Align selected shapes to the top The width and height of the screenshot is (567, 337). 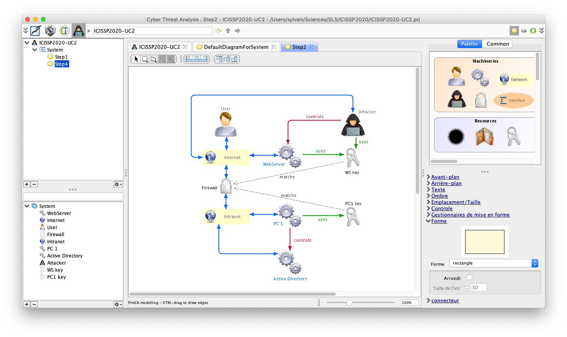pyautogui.click(x=219, y=59)
